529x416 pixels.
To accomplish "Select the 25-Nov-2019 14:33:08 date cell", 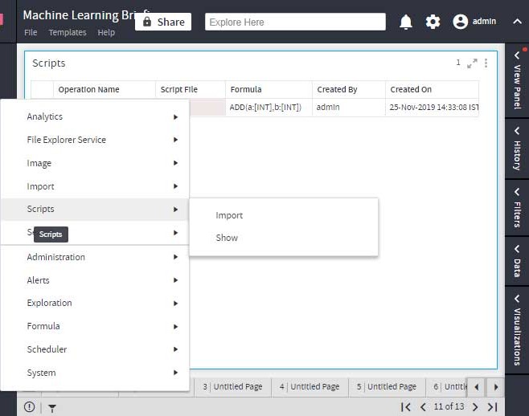I will 432,108.
